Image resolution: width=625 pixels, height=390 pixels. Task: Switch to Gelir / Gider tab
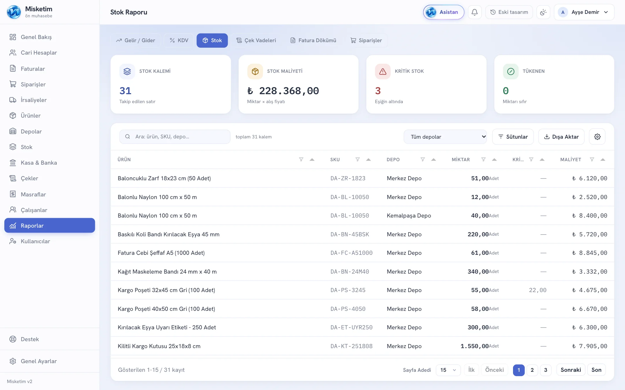[136, 40]
